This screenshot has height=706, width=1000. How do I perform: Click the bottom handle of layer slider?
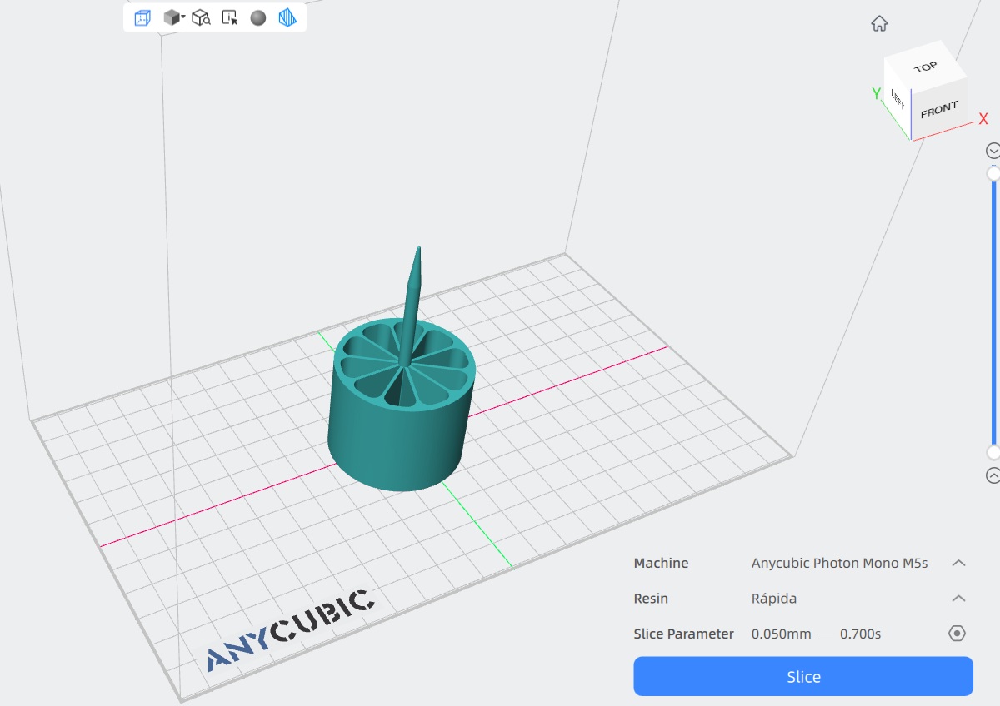click(x=993, y=452)
